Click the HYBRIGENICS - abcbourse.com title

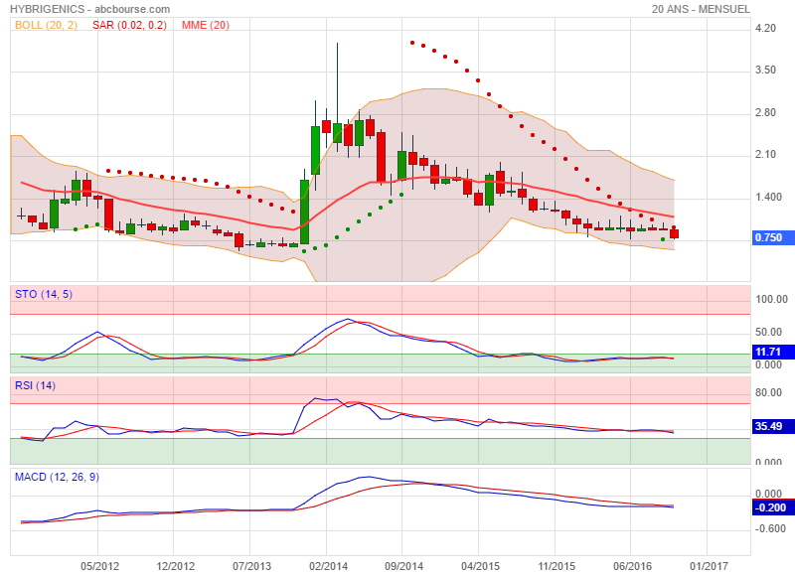pyautogui.click(x=90, y=9)
